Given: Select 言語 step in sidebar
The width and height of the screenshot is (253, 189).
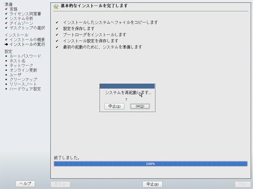Looking at the screenshot, I should click(13, 9).
